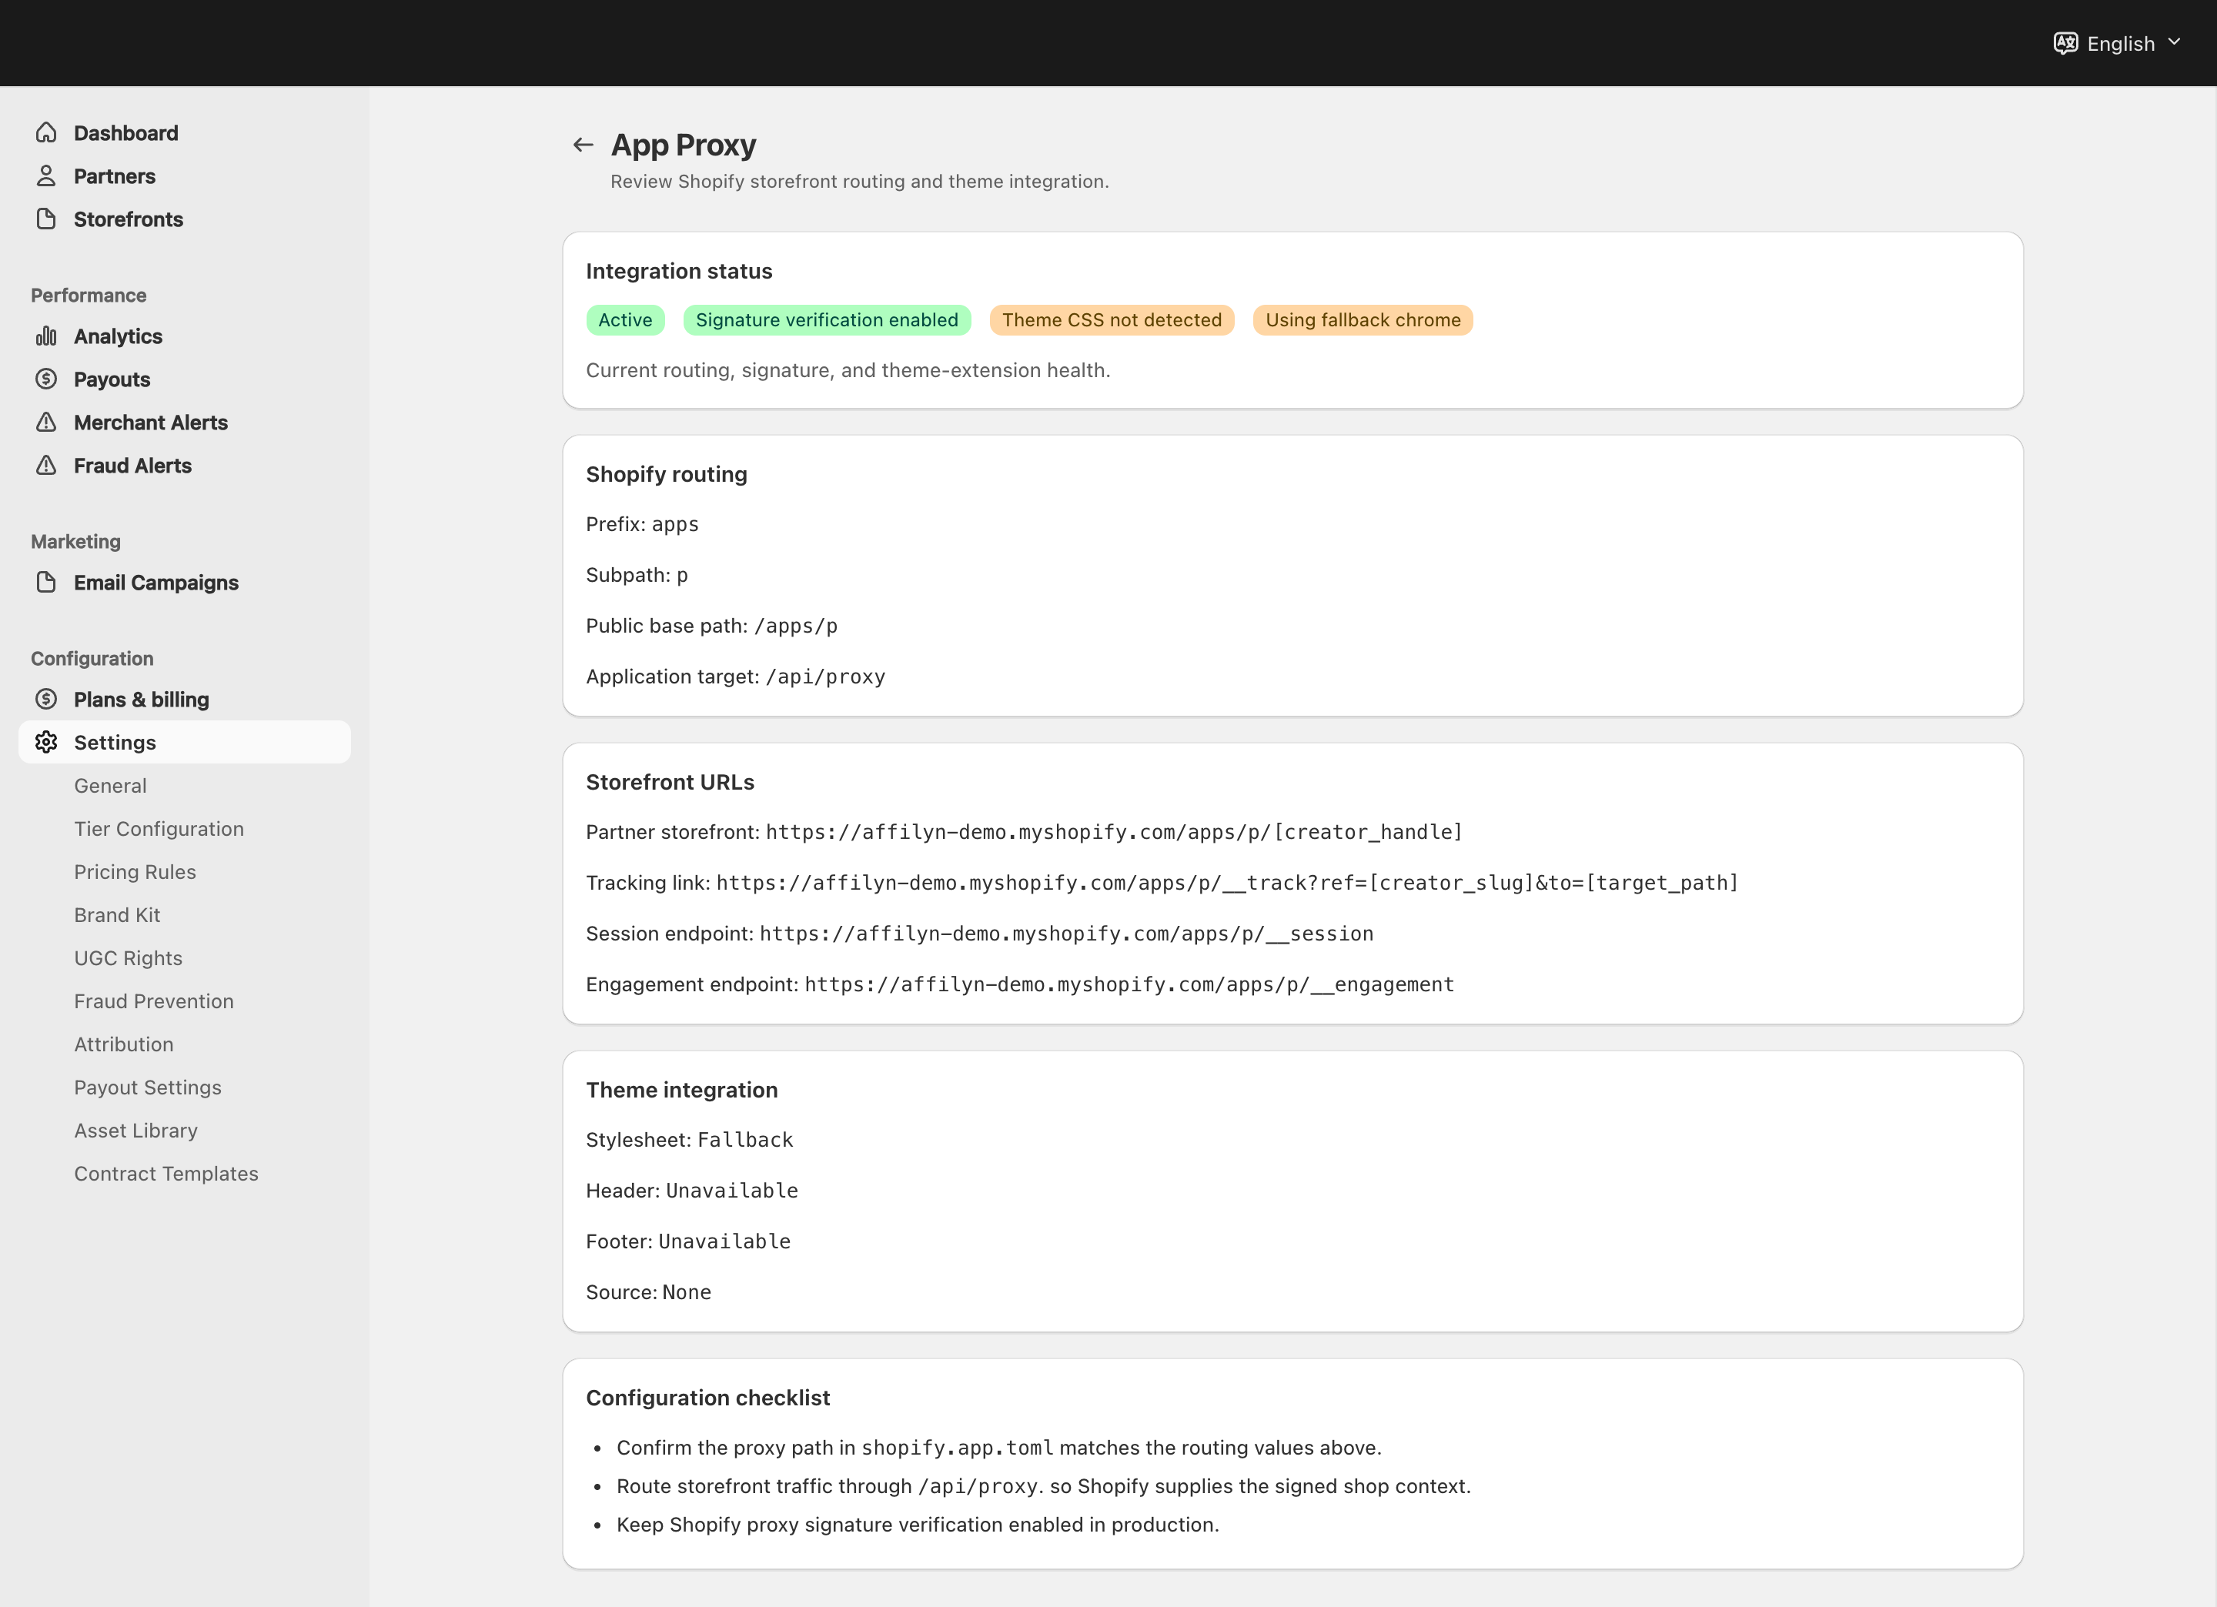This screenshot has width=2217, height=1607.
Task: Select the Settings menu item
Action: point(185,742)
